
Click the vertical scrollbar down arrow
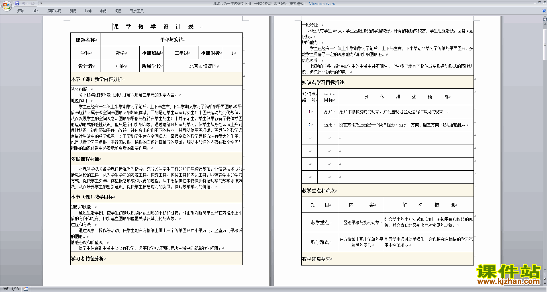(x=545, y=270)
